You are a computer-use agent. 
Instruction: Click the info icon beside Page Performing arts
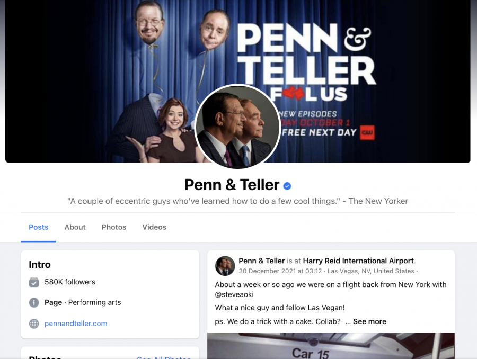[34, 302]
